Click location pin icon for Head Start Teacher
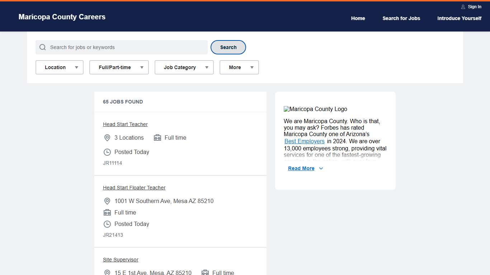Screen dimensions: 490x275 point(107,138)
